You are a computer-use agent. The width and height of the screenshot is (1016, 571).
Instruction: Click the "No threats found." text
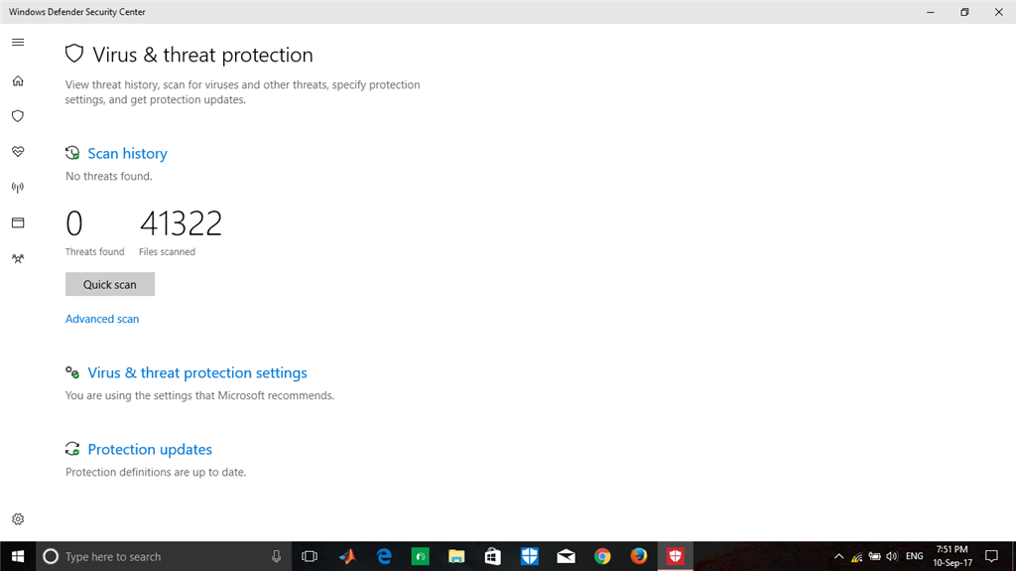(109, 176)
